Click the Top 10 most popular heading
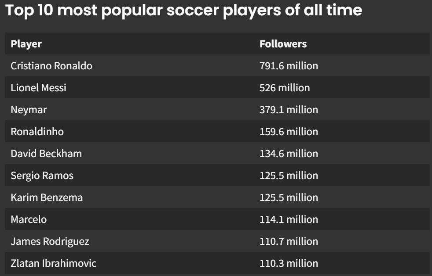 point(183,11)
